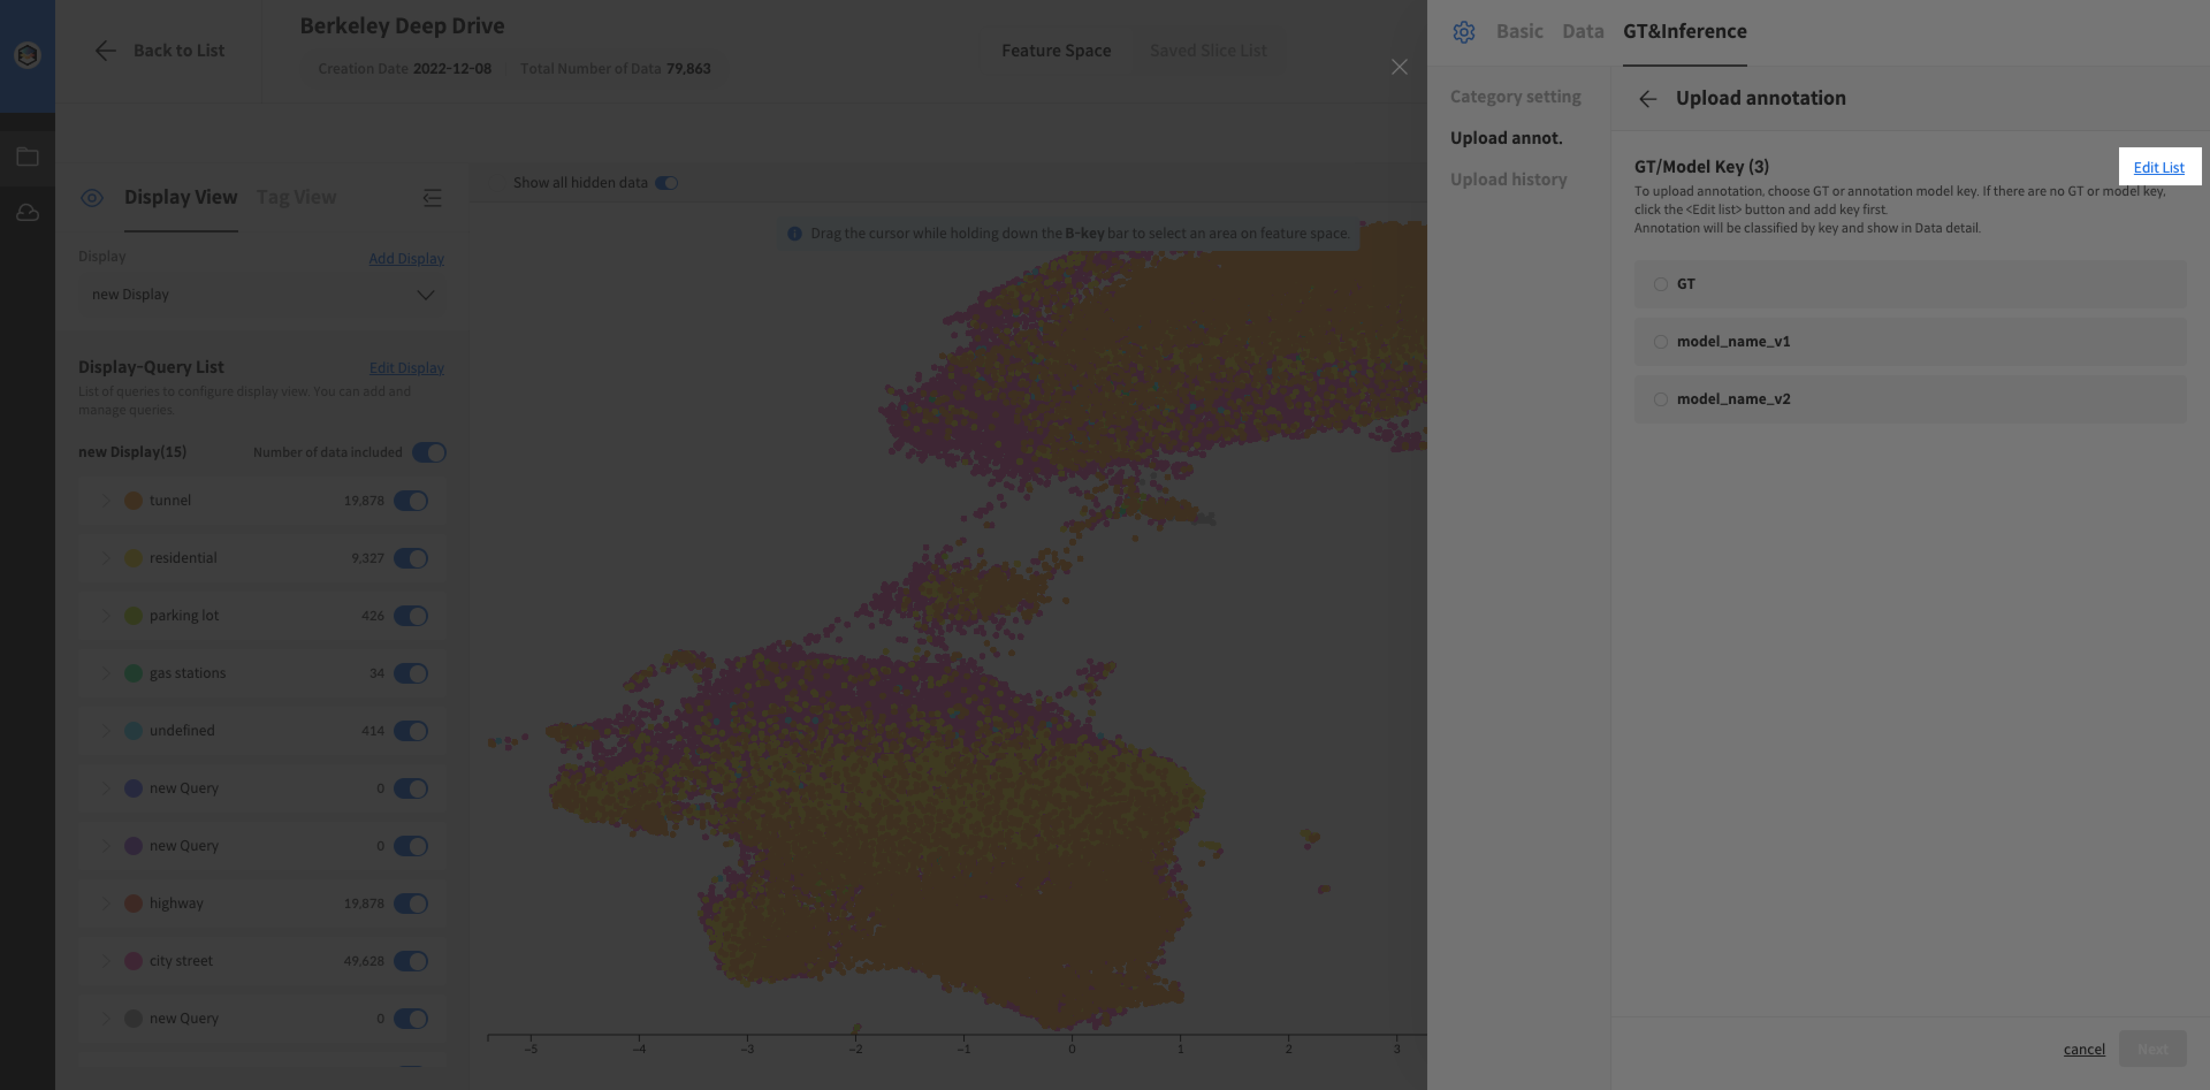
Task: Select the GT&Inference tab
Action: (1684, 32)
